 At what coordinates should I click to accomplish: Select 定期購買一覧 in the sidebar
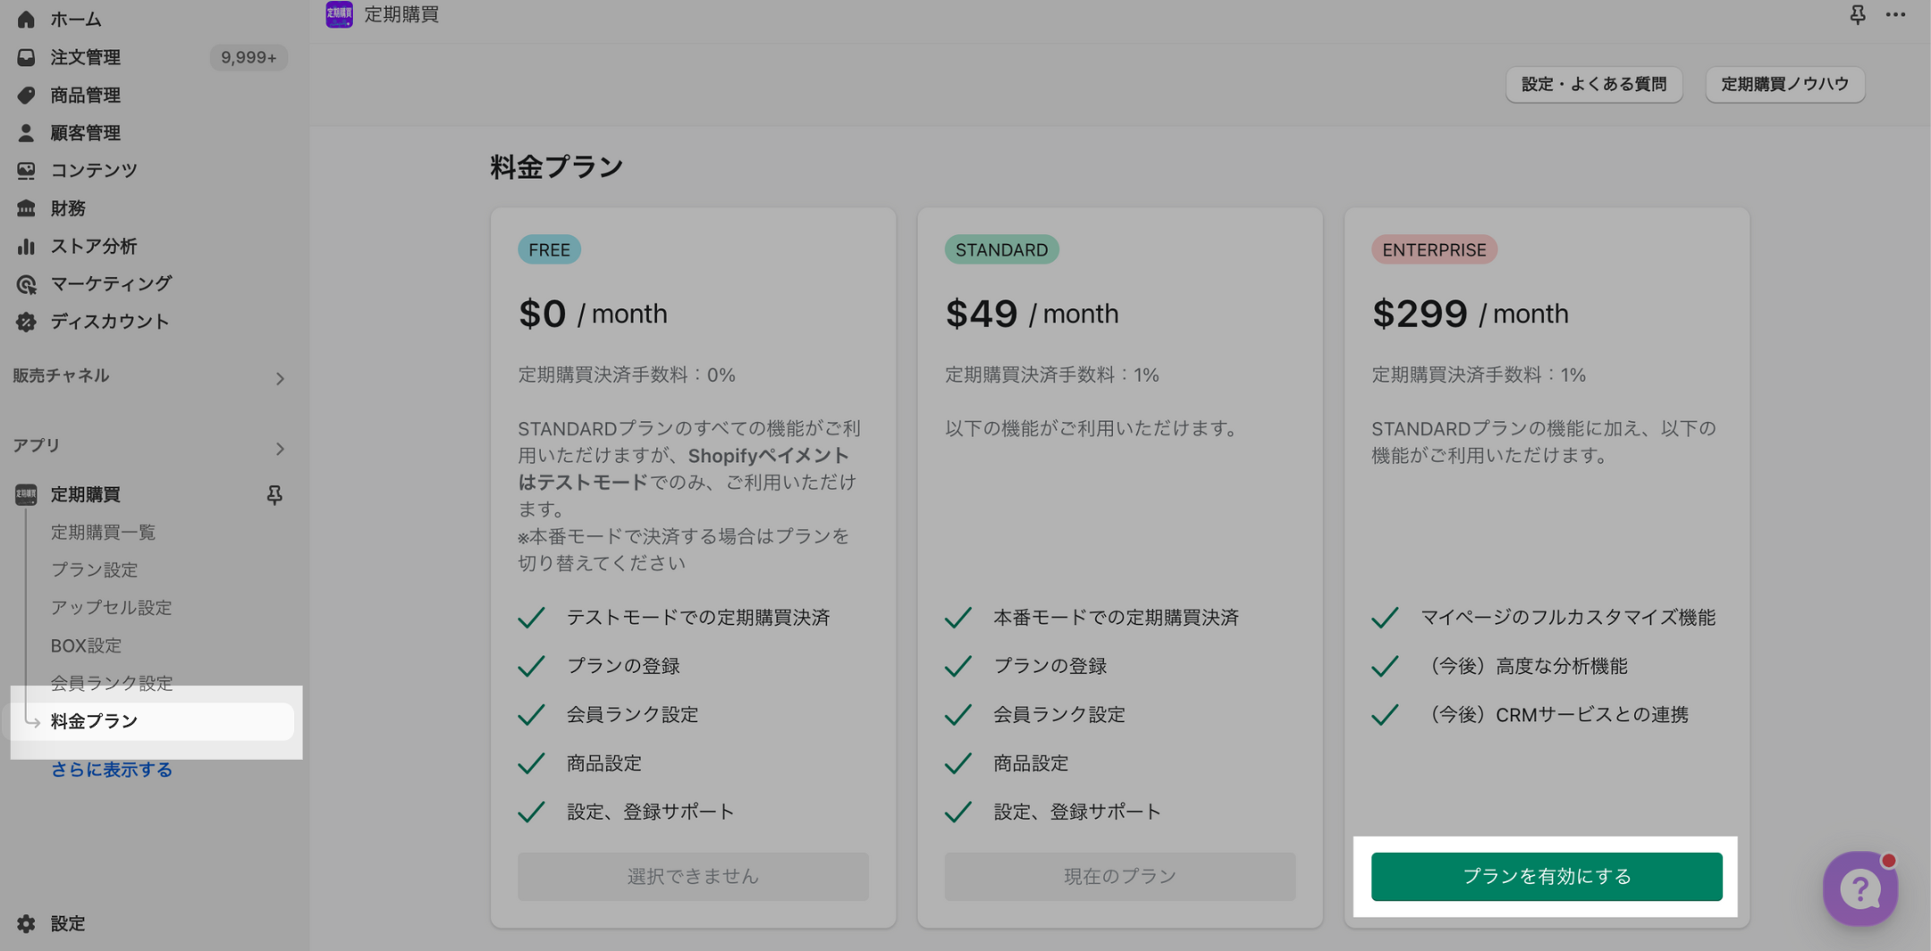(103, 532)
